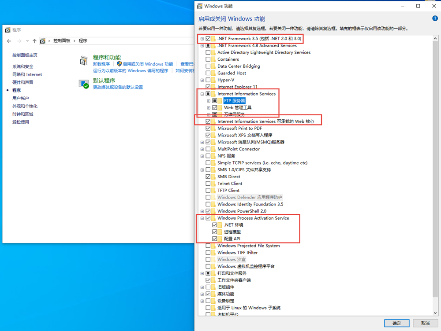Expand the .NET Framework 3.5 tree node
This screenshot has height=331, width=441.
[202, 39]
